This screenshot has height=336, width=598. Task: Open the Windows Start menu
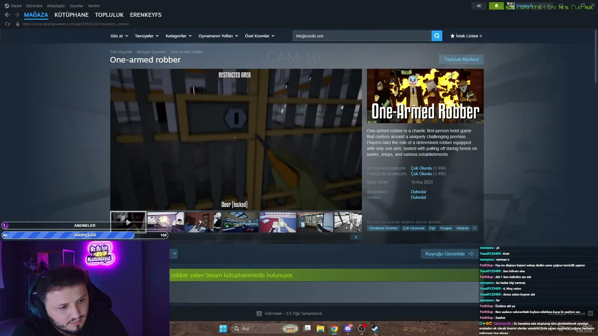tap(223, 329)
